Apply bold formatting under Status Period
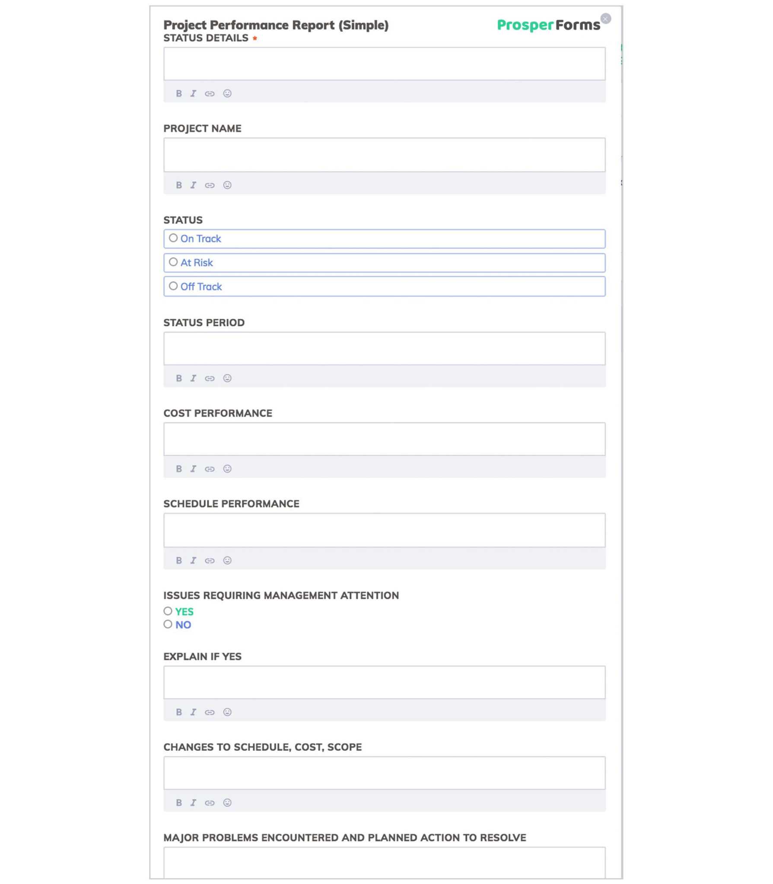 pyautogui.click(x=178, y=378)
